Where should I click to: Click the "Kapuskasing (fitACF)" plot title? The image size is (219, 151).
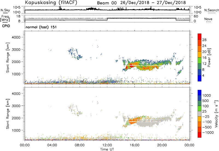[x=51, y=2]
